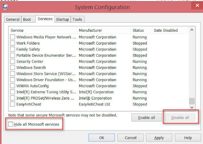Image resolution: width=203 pixels, height=144 pixels.
Task: Click the System Configuration title bar icon
Action: [5, 7]
